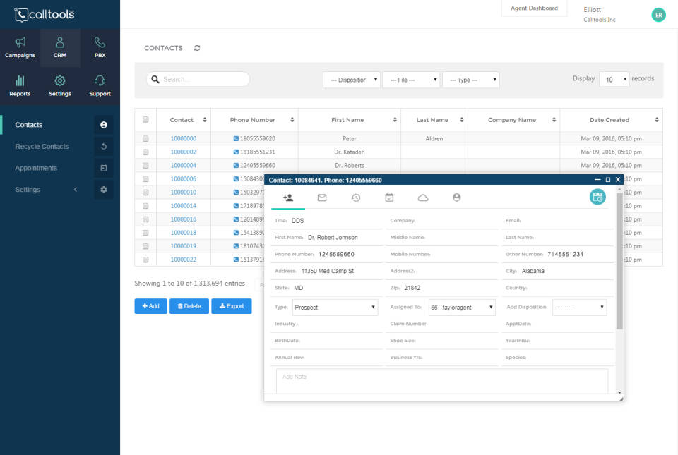Open the call history tab in contact popup
This screenshot has width=678, height=455.
pyautogui.click(x=356, y=198)
